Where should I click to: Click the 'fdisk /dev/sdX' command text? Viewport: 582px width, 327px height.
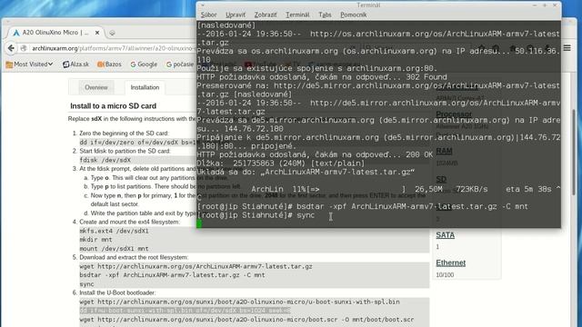click(x=105, y=160)
